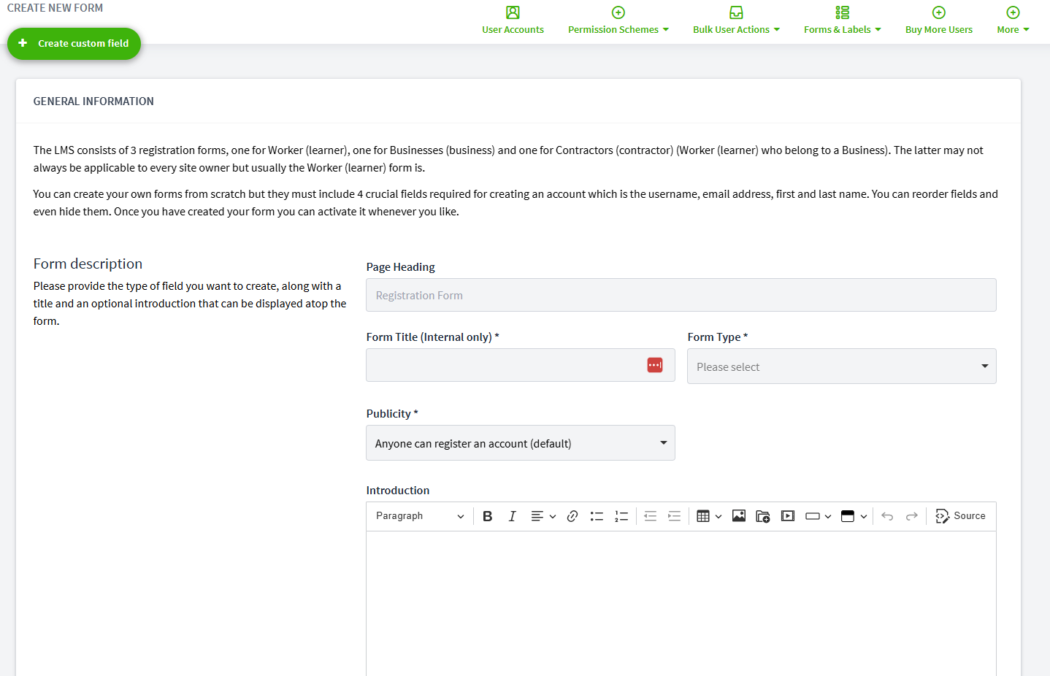Insert a hyperlink in the introduction
The image size is (1050, 676).
pyautogui.click(x=572, y=516)
